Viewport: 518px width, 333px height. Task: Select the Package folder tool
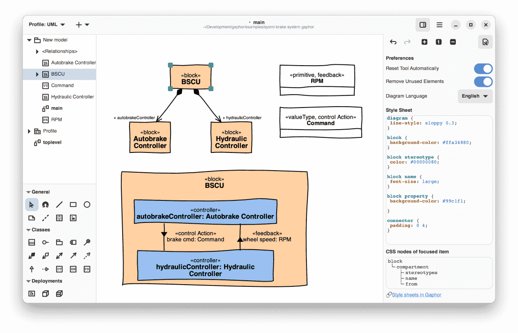click(x=59, y=243)
